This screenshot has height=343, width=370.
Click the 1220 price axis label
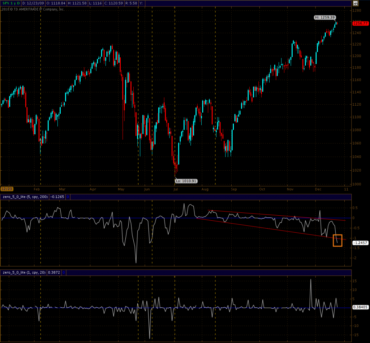pyautogui.click(x=357, y=44)
